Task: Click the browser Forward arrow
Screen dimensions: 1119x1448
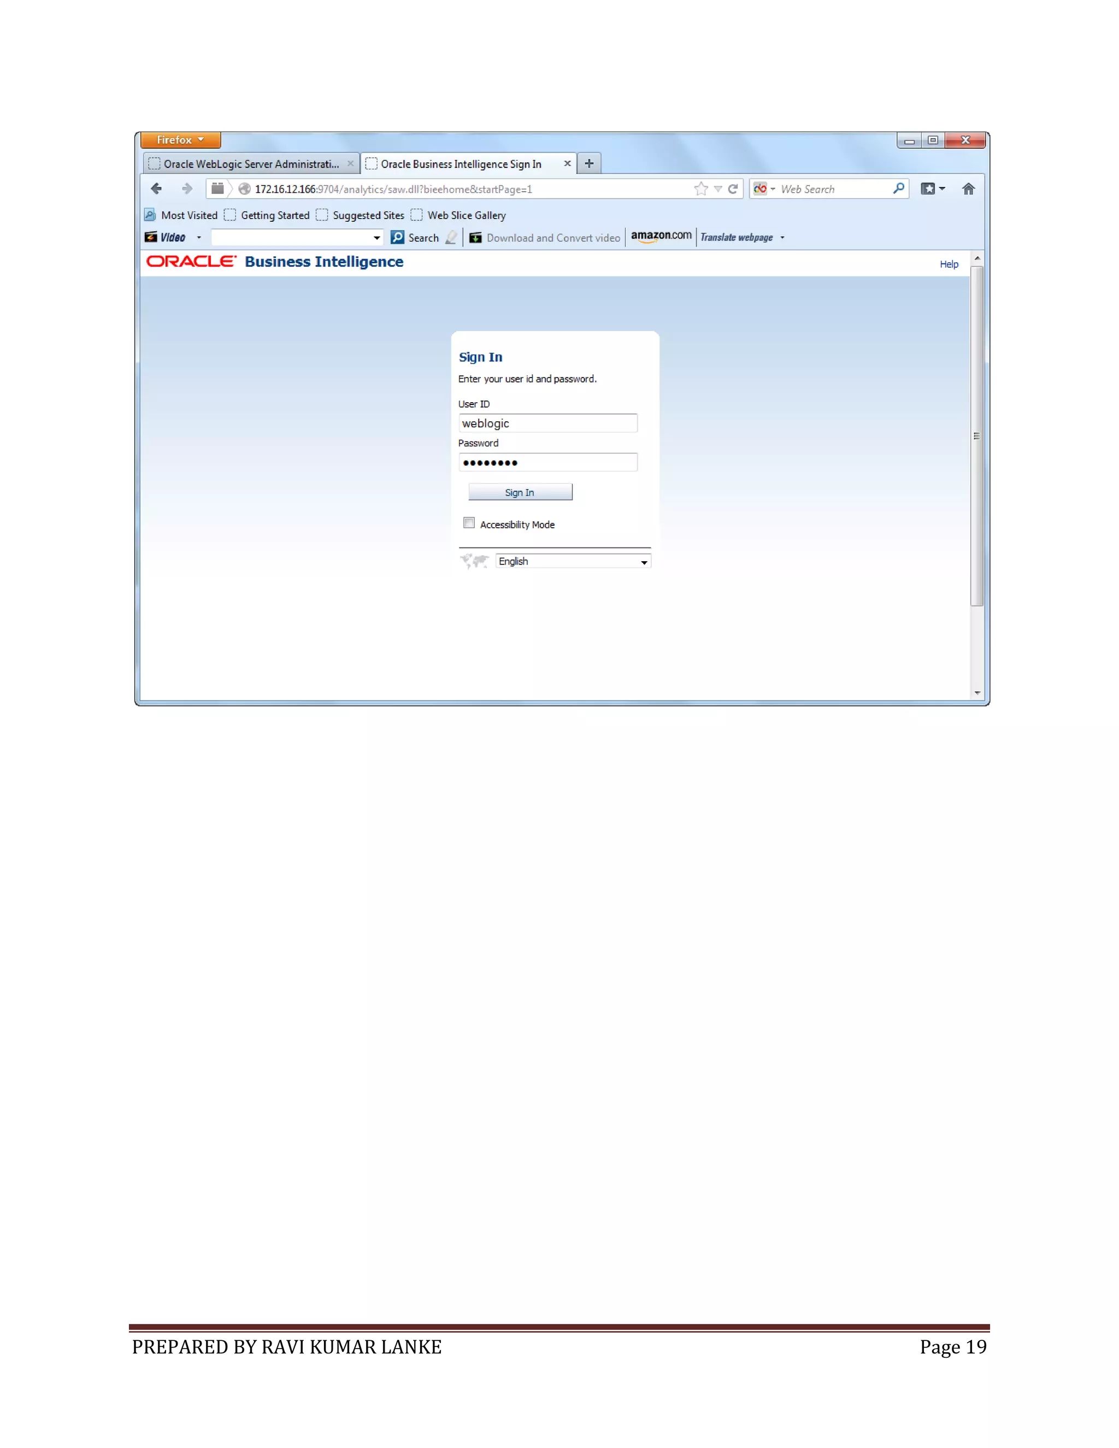Action: 187,189
